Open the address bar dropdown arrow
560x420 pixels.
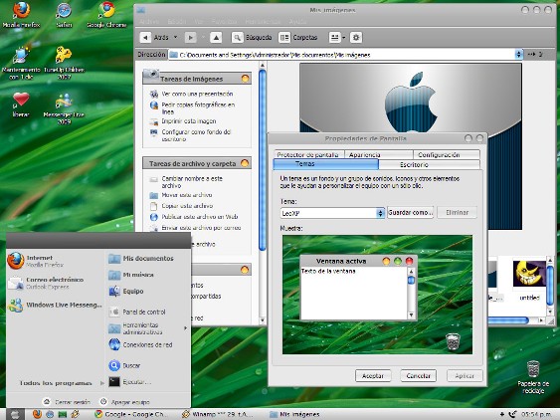coord(518,55)
